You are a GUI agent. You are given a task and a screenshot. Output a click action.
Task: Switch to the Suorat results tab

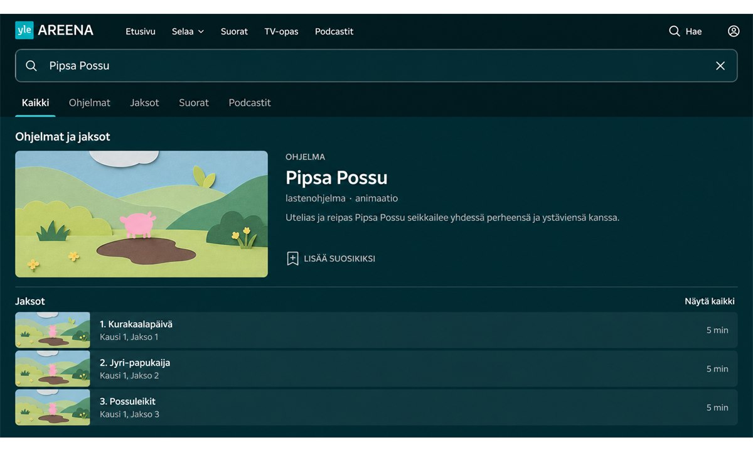[194, 103]
